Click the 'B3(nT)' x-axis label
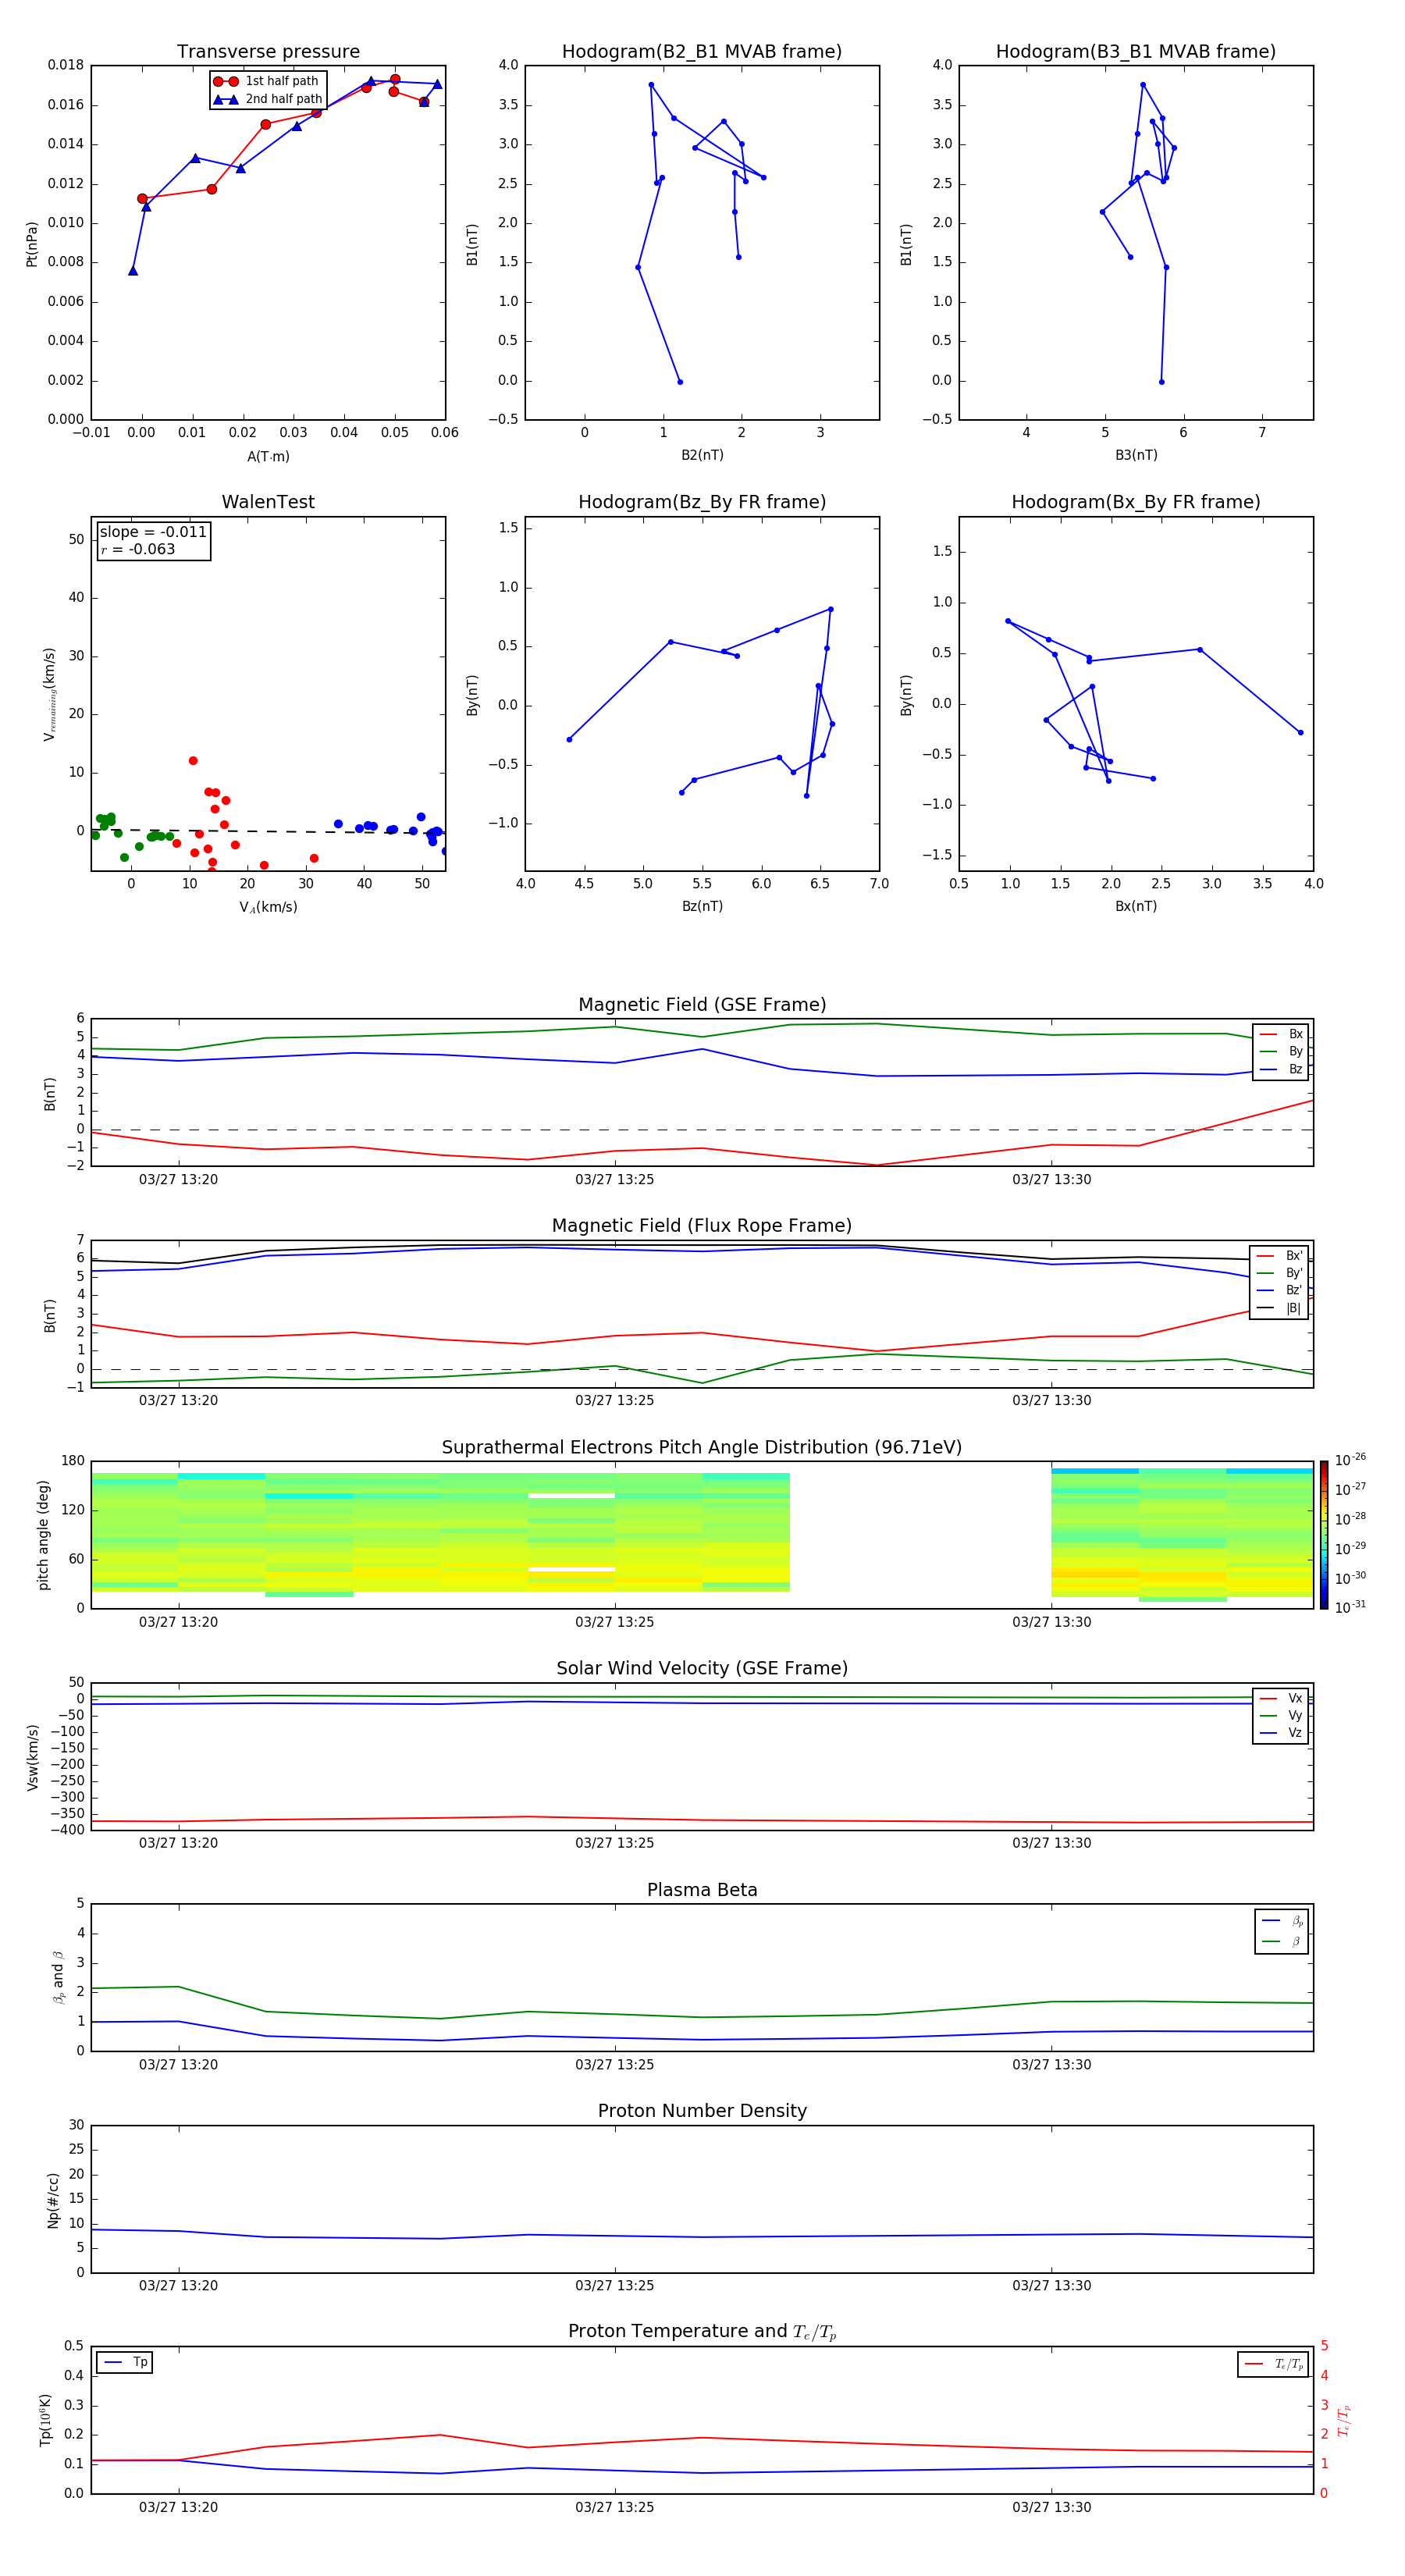Screen dimensions: 1405x2576 tap(1136, 455)
